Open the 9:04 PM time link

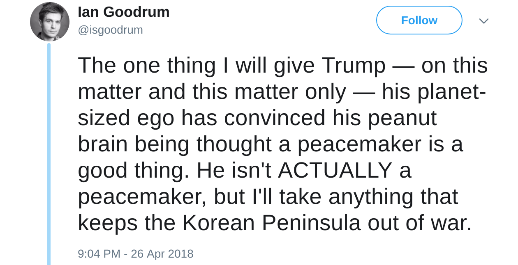click(99, 254)
